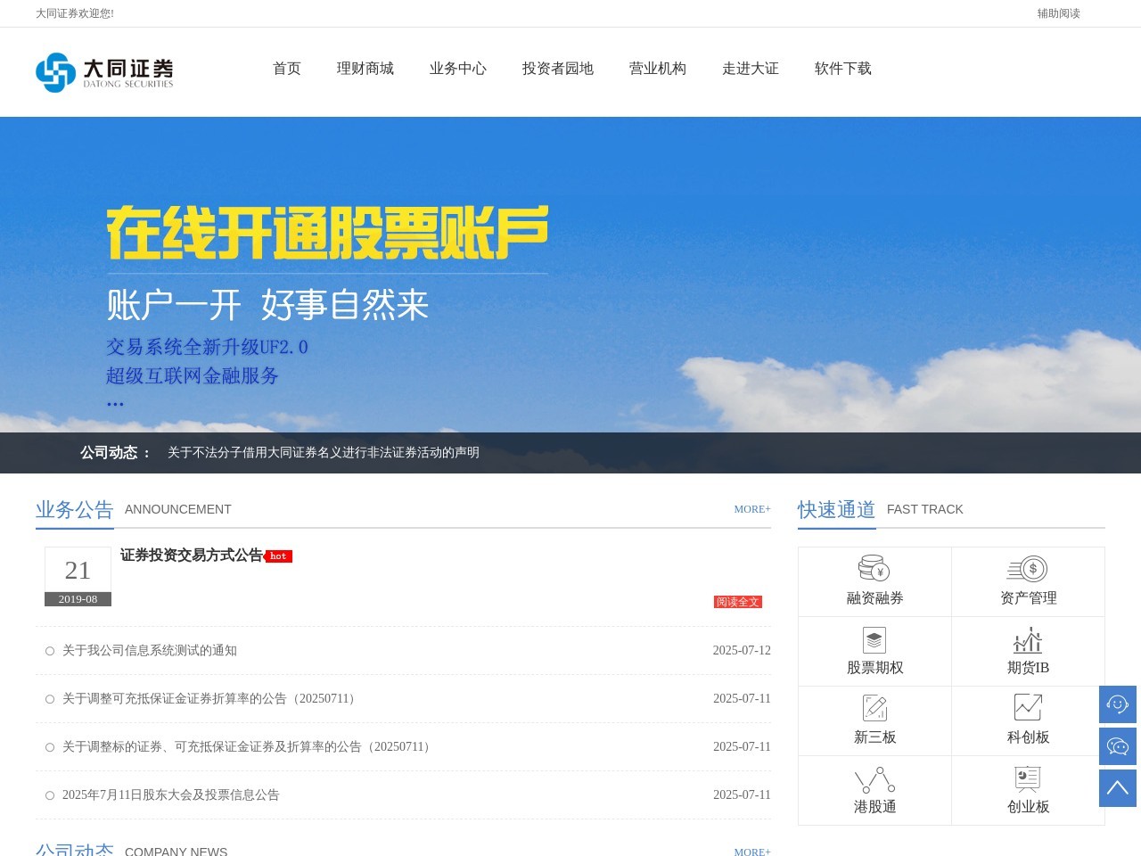Click the red hot badge
1141x856 pixels.
pos(279,556)
